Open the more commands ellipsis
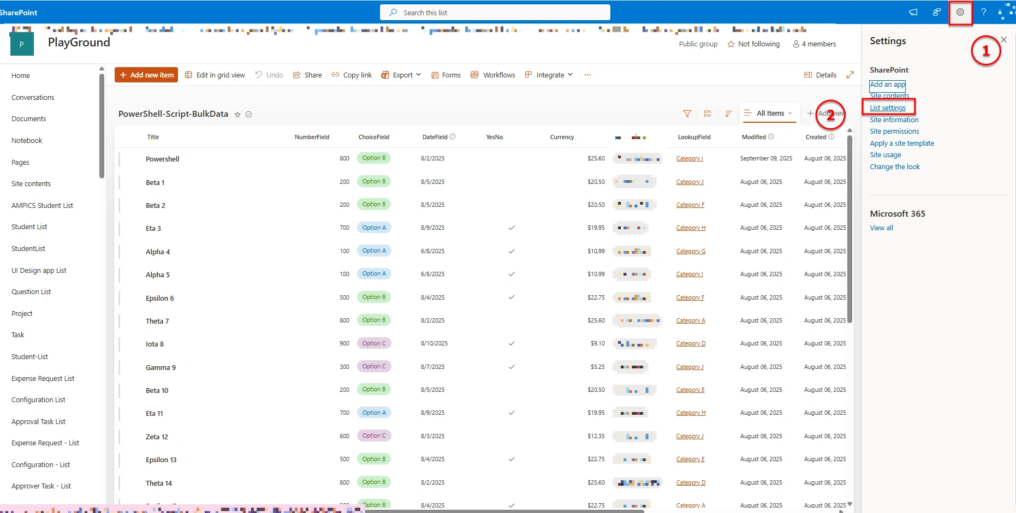The height and width of the screenshot is (513, 1016). click(x=587, y=75)
